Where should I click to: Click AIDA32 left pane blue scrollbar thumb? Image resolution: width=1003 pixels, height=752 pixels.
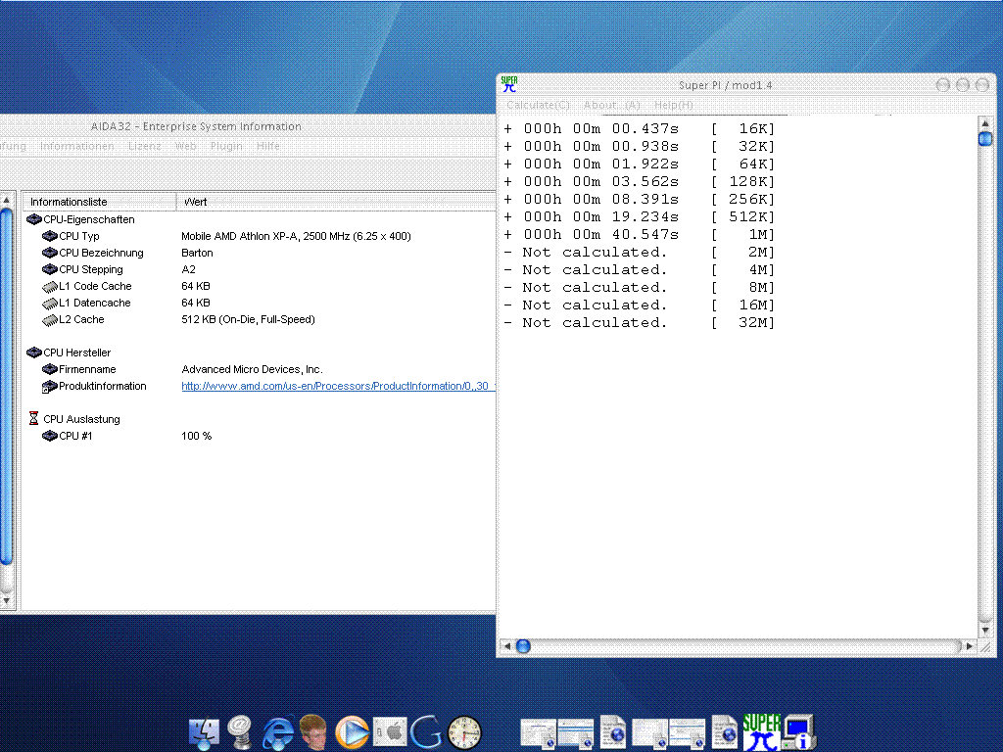[6, 387]
